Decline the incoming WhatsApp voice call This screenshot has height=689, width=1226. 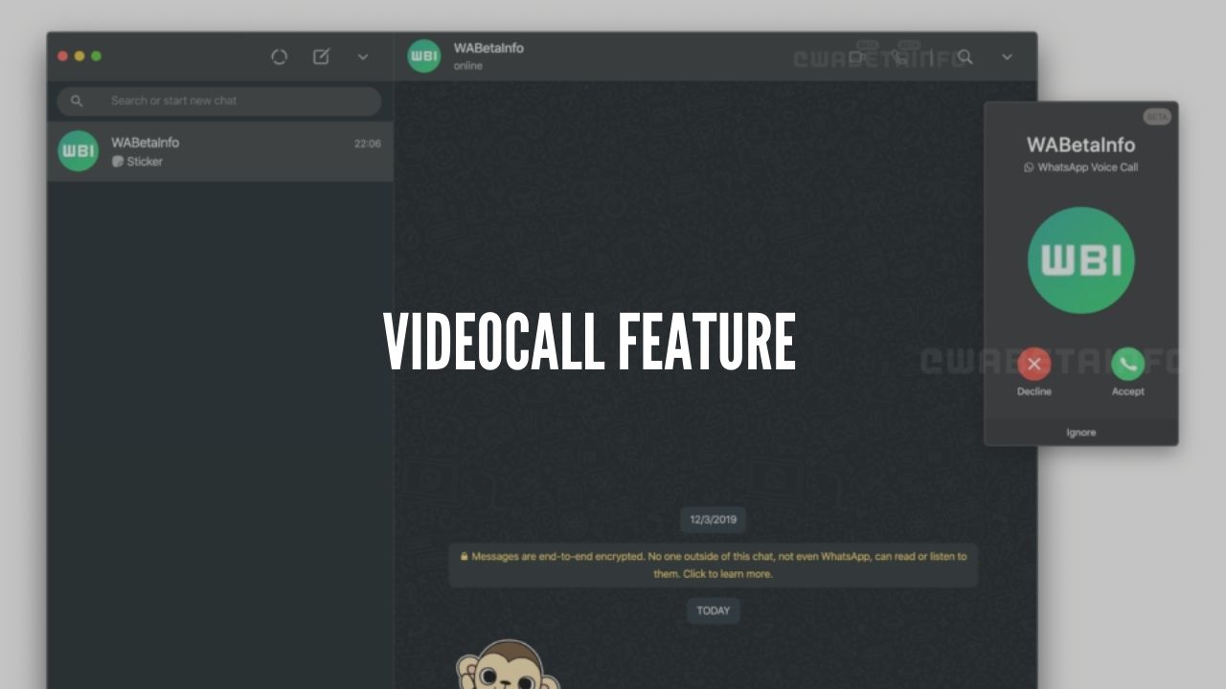pos(1033,364)
